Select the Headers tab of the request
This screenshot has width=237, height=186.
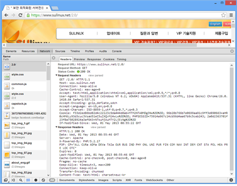point(66,59)
